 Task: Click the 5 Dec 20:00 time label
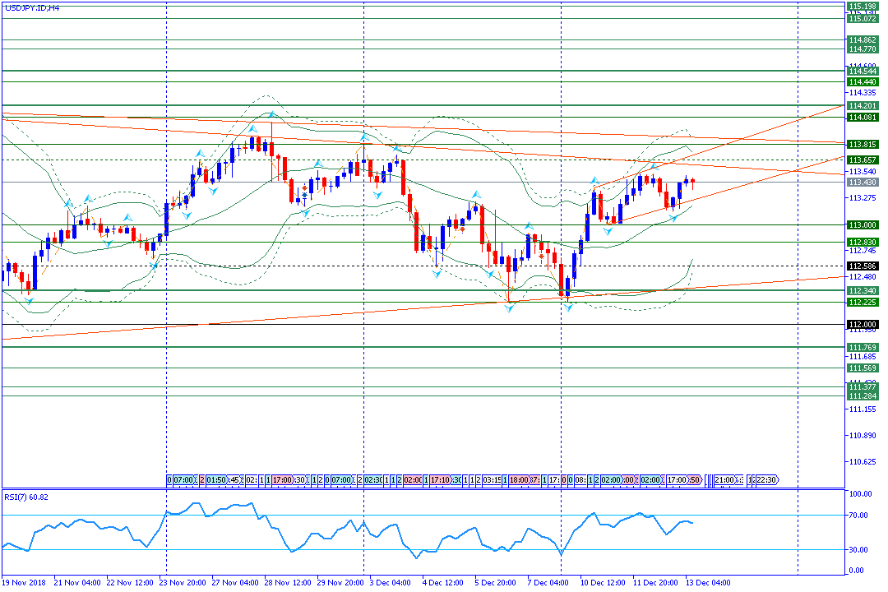(x=496, y=583)
